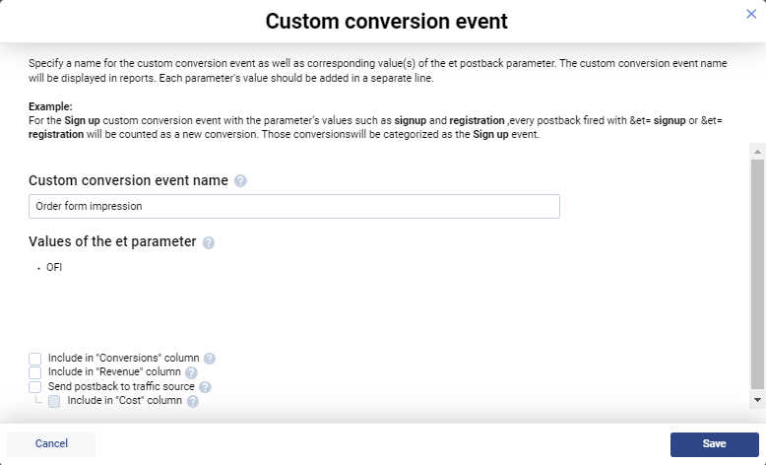The image size is (766, 465).
Task: Show help for Include in "Cost" column
Action: click(193, 401)
